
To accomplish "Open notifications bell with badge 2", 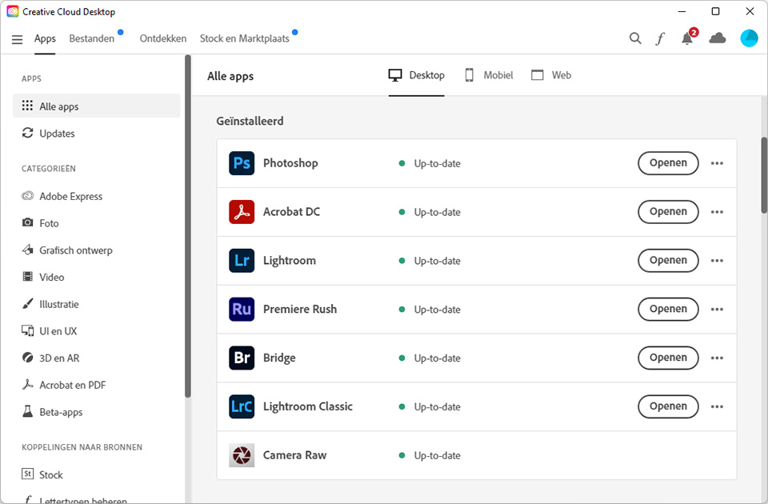I will 689,38.
